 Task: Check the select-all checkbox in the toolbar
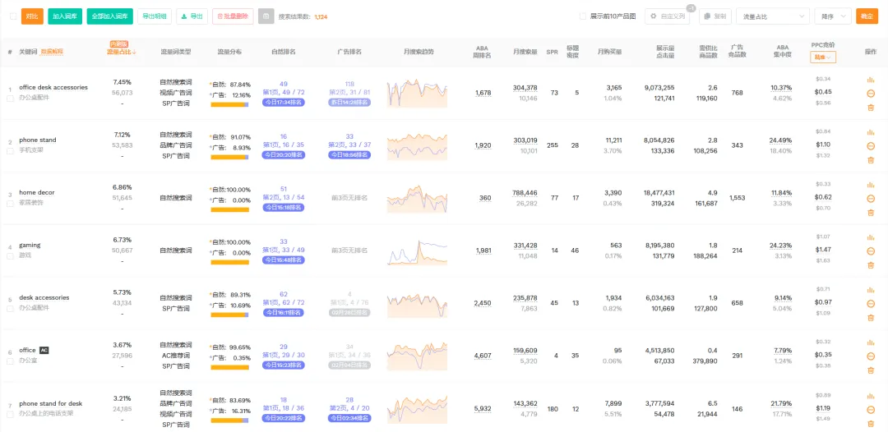click(x=12, y=16)
